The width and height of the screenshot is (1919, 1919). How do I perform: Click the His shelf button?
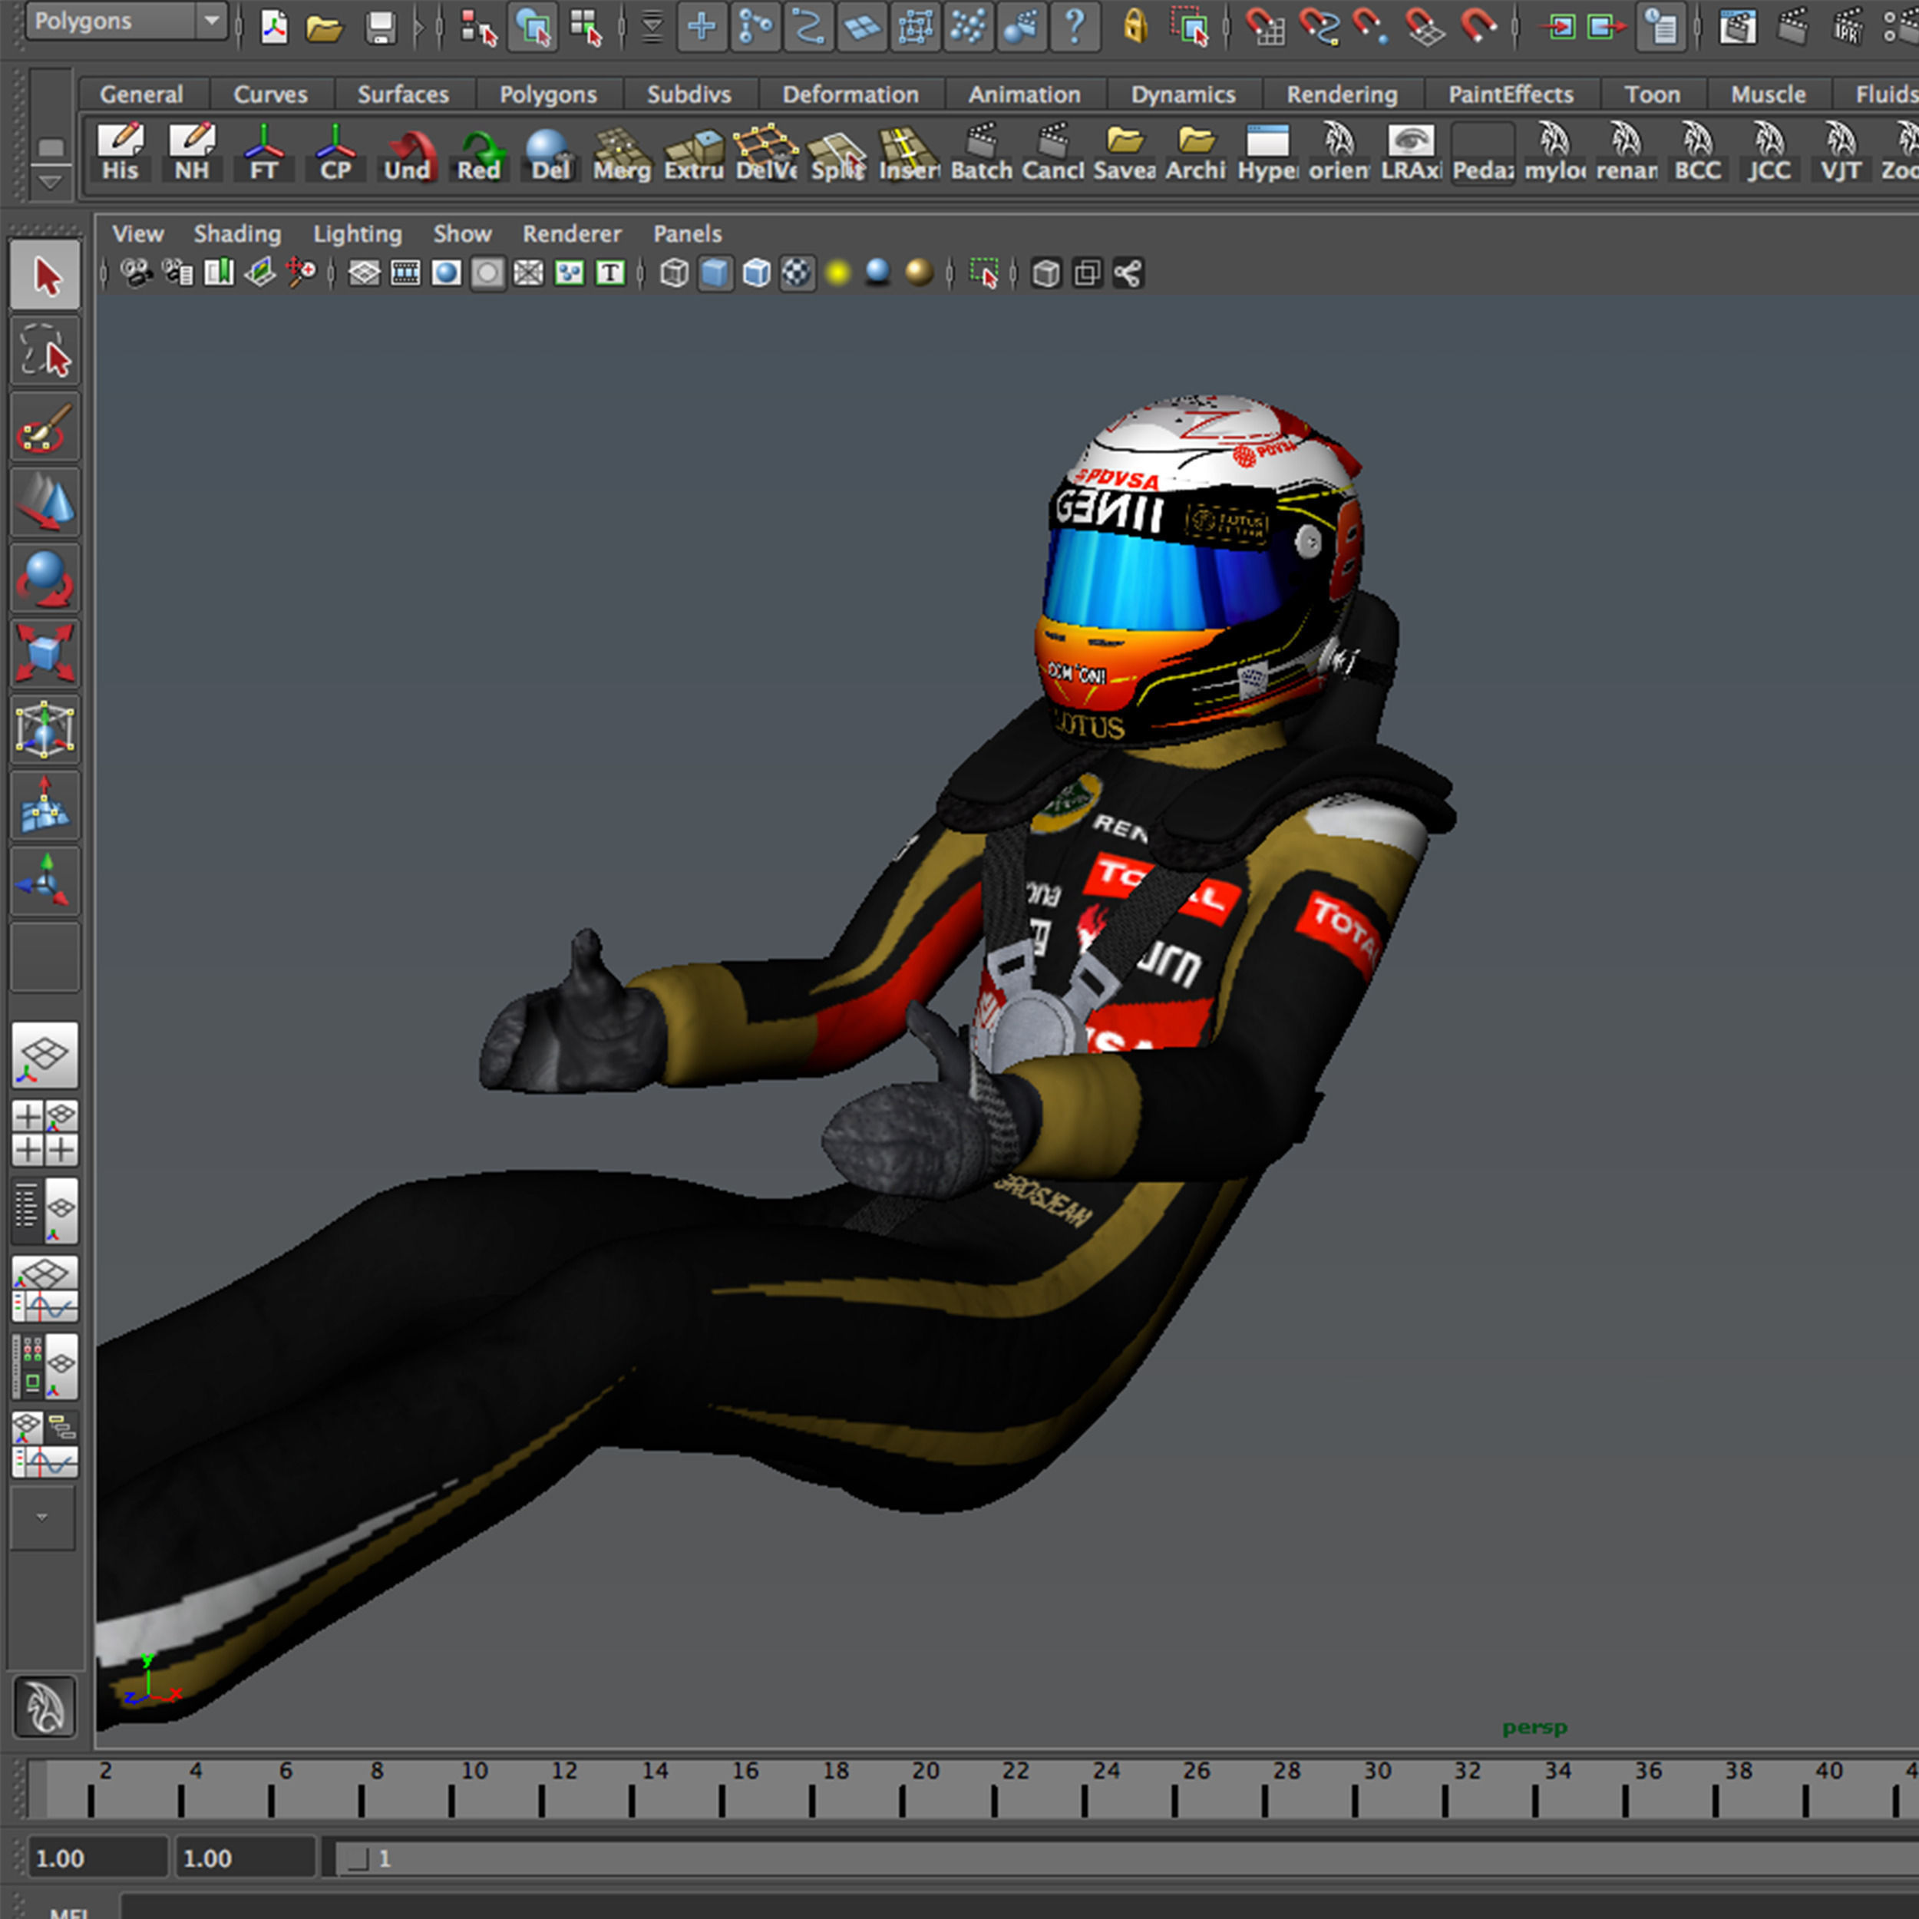click(121, 152)
